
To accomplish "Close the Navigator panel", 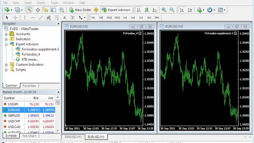I will click(x=58, y=24).
